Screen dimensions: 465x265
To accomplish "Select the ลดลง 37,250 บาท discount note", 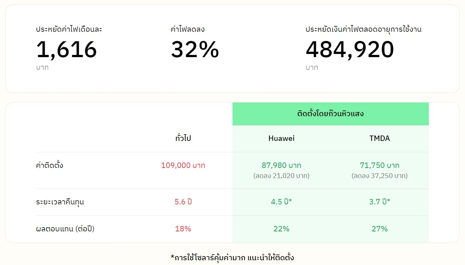I will pyautogui.click(x=380, y=176).
